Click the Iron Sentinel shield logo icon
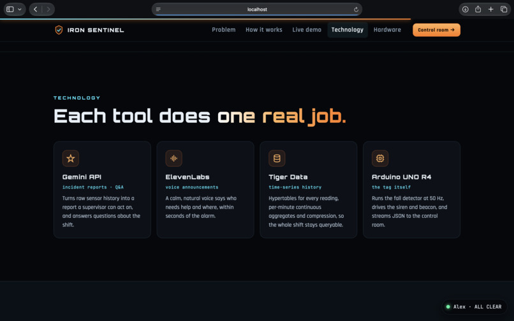 click(59, 30)
